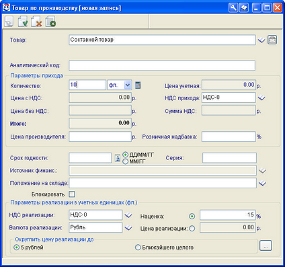Click the first toolbar document icon
Screen dimensions: 285x267
click(9, 22)
